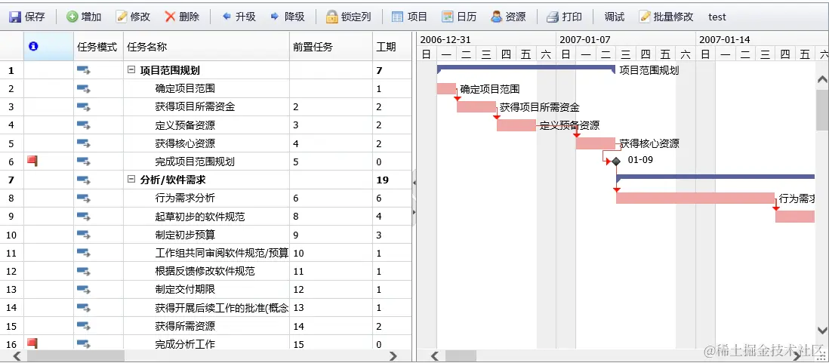Click the 01-09 milestone diamond

pos(616,162)
